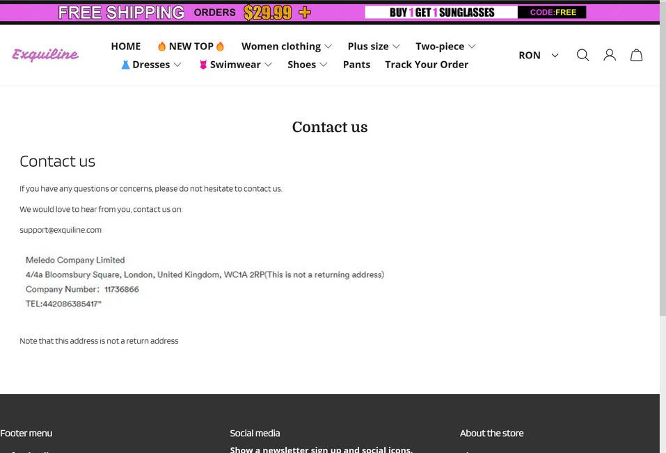The height and width of the screenshot is (453, 666).
Task: Click Track Your Order
Action: (427, 64)
